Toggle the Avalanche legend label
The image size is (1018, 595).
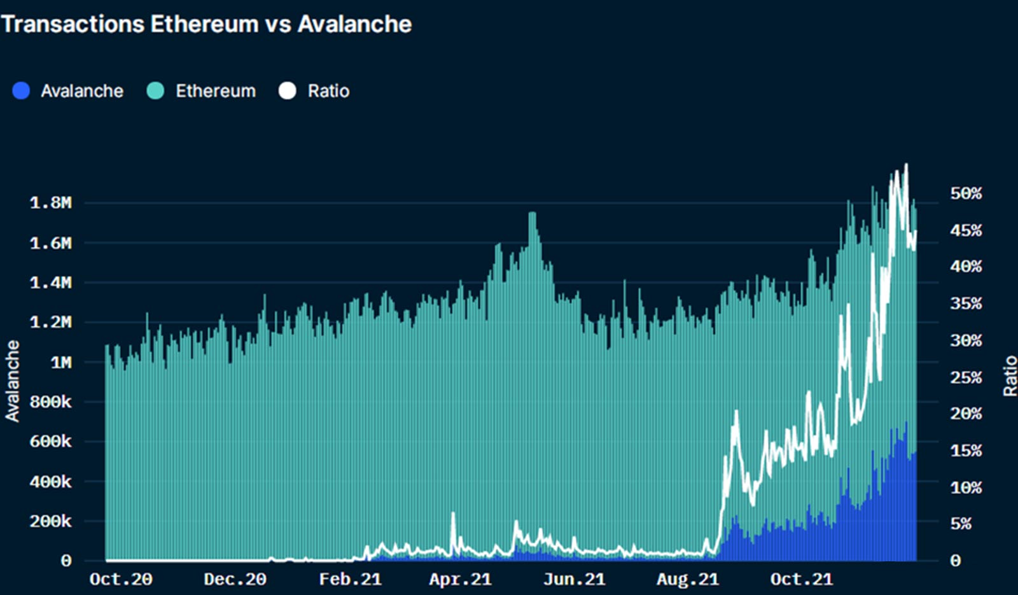click(82, 91)
